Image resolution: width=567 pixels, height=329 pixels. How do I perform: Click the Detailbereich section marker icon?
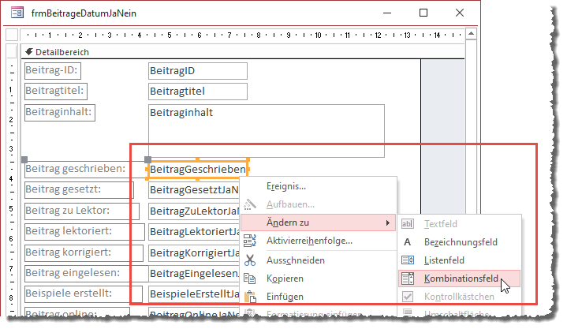pos(29,52)
